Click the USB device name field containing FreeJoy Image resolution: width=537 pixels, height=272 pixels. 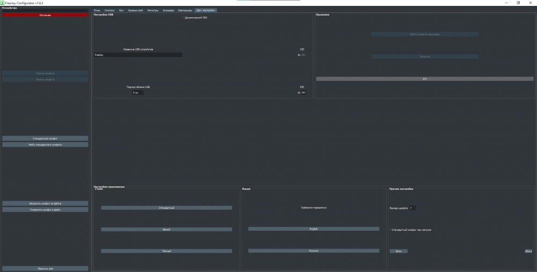[138, 55]
